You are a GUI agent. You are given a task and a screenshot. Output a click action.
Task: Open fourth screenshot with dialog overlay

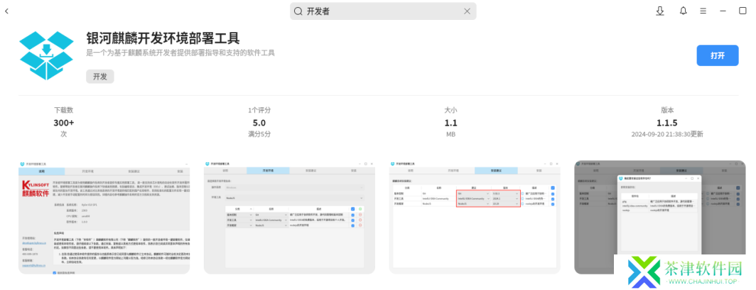tap(659, 217)
